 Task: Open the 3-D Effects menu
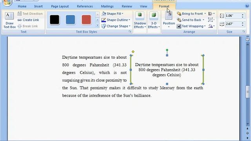tap(154, 20)
